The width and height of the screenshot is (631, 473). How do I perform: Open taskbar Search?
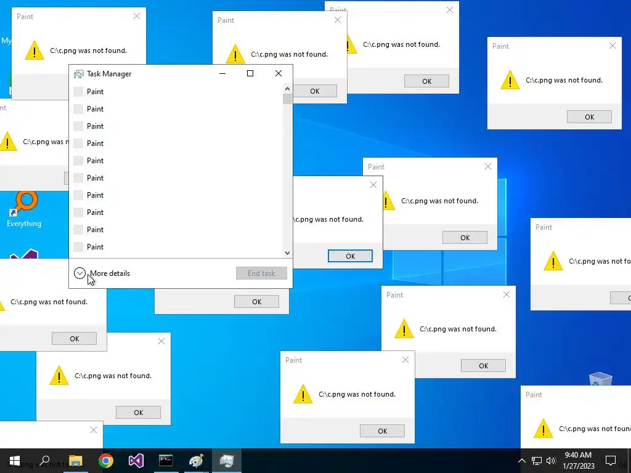coord(45,461)
